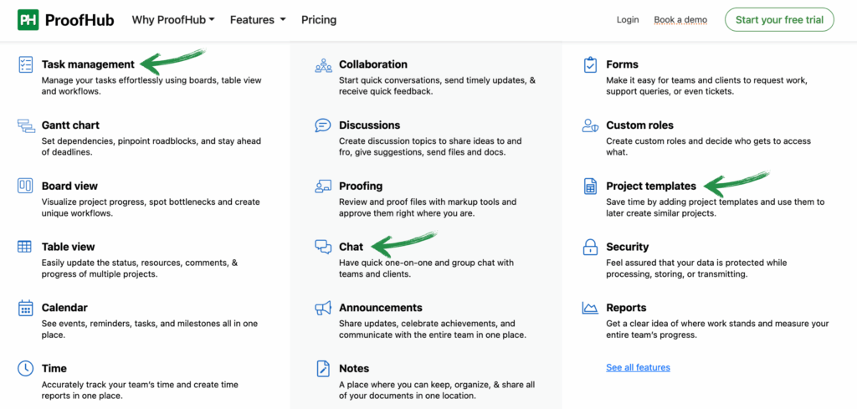This screenshot has height=409, width=857.
Task: Open the Announcements feature heading
Action: (x=381, y=308)
